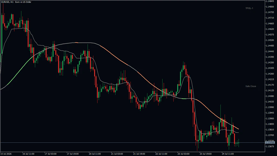Click the 20 Jul 11:00 time label
The image size is (277, 156).
click(95, 154)
